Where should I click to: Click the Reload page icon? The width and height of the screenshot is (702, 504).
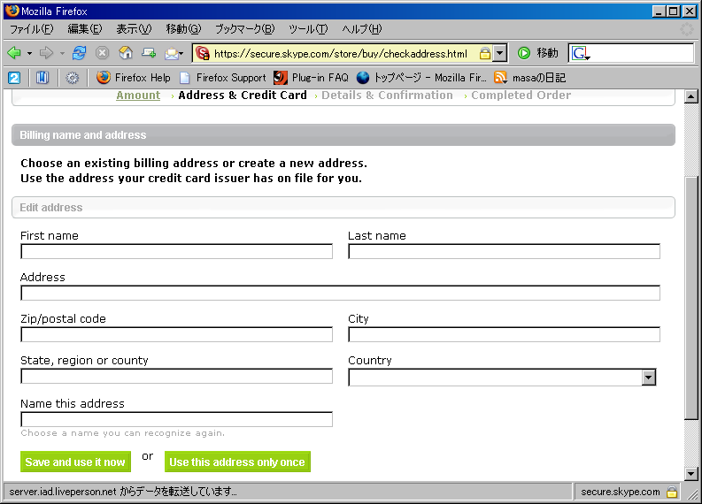pos(80,53)
